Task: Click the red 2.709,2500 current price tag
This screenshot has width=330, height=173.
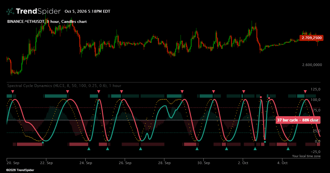Action: tap(311, 38)
